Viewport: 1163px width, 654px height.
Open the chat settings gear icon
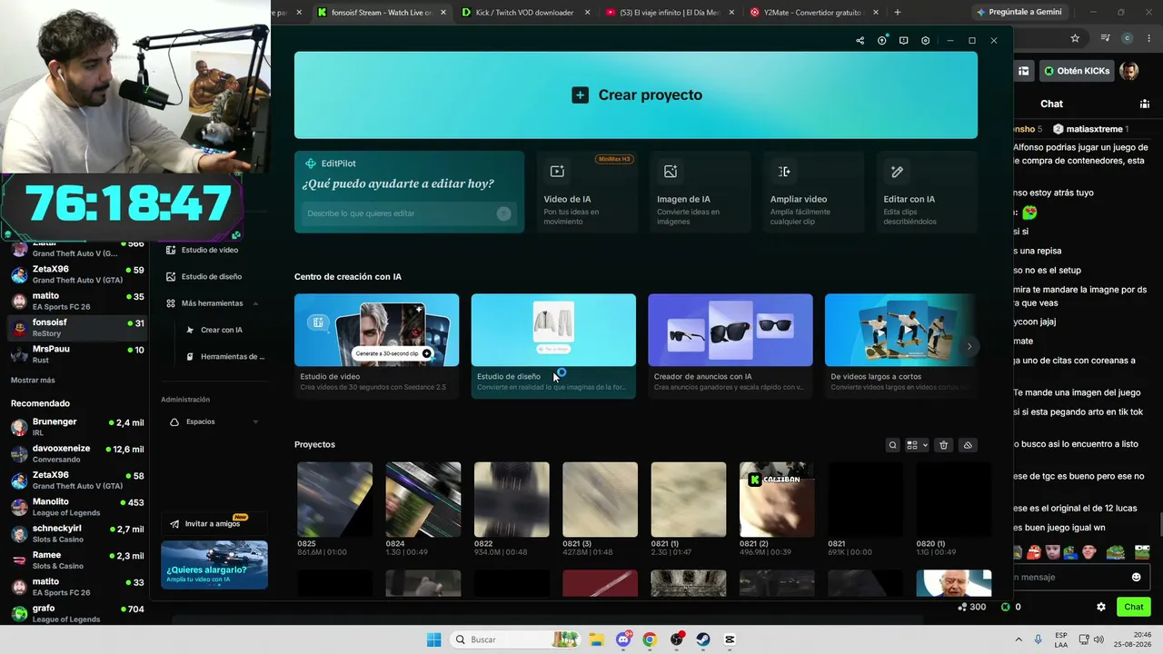[1101, 607]
